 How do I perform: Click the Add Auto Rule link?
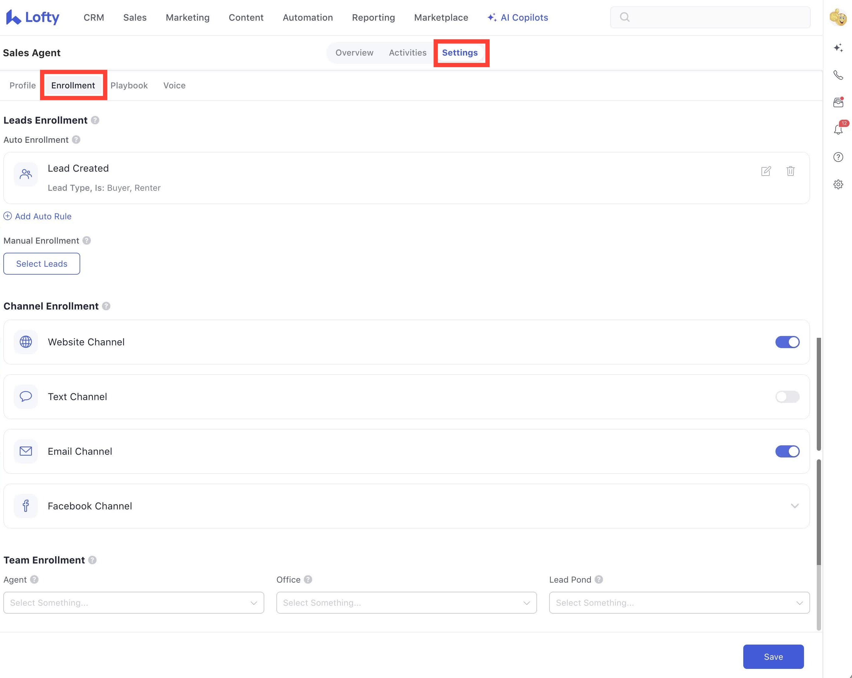(x=38, y=216)
